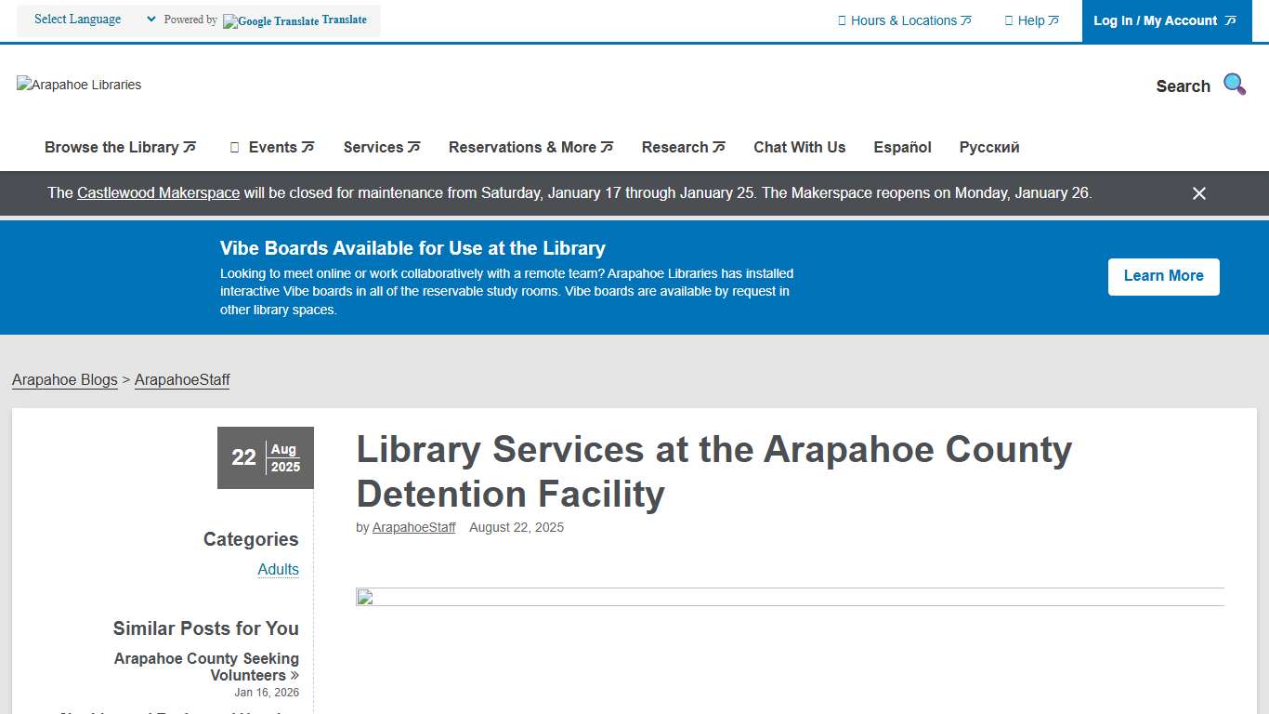
Task: Open the site search with the magnifier icon
Action: coord(1234,84)
